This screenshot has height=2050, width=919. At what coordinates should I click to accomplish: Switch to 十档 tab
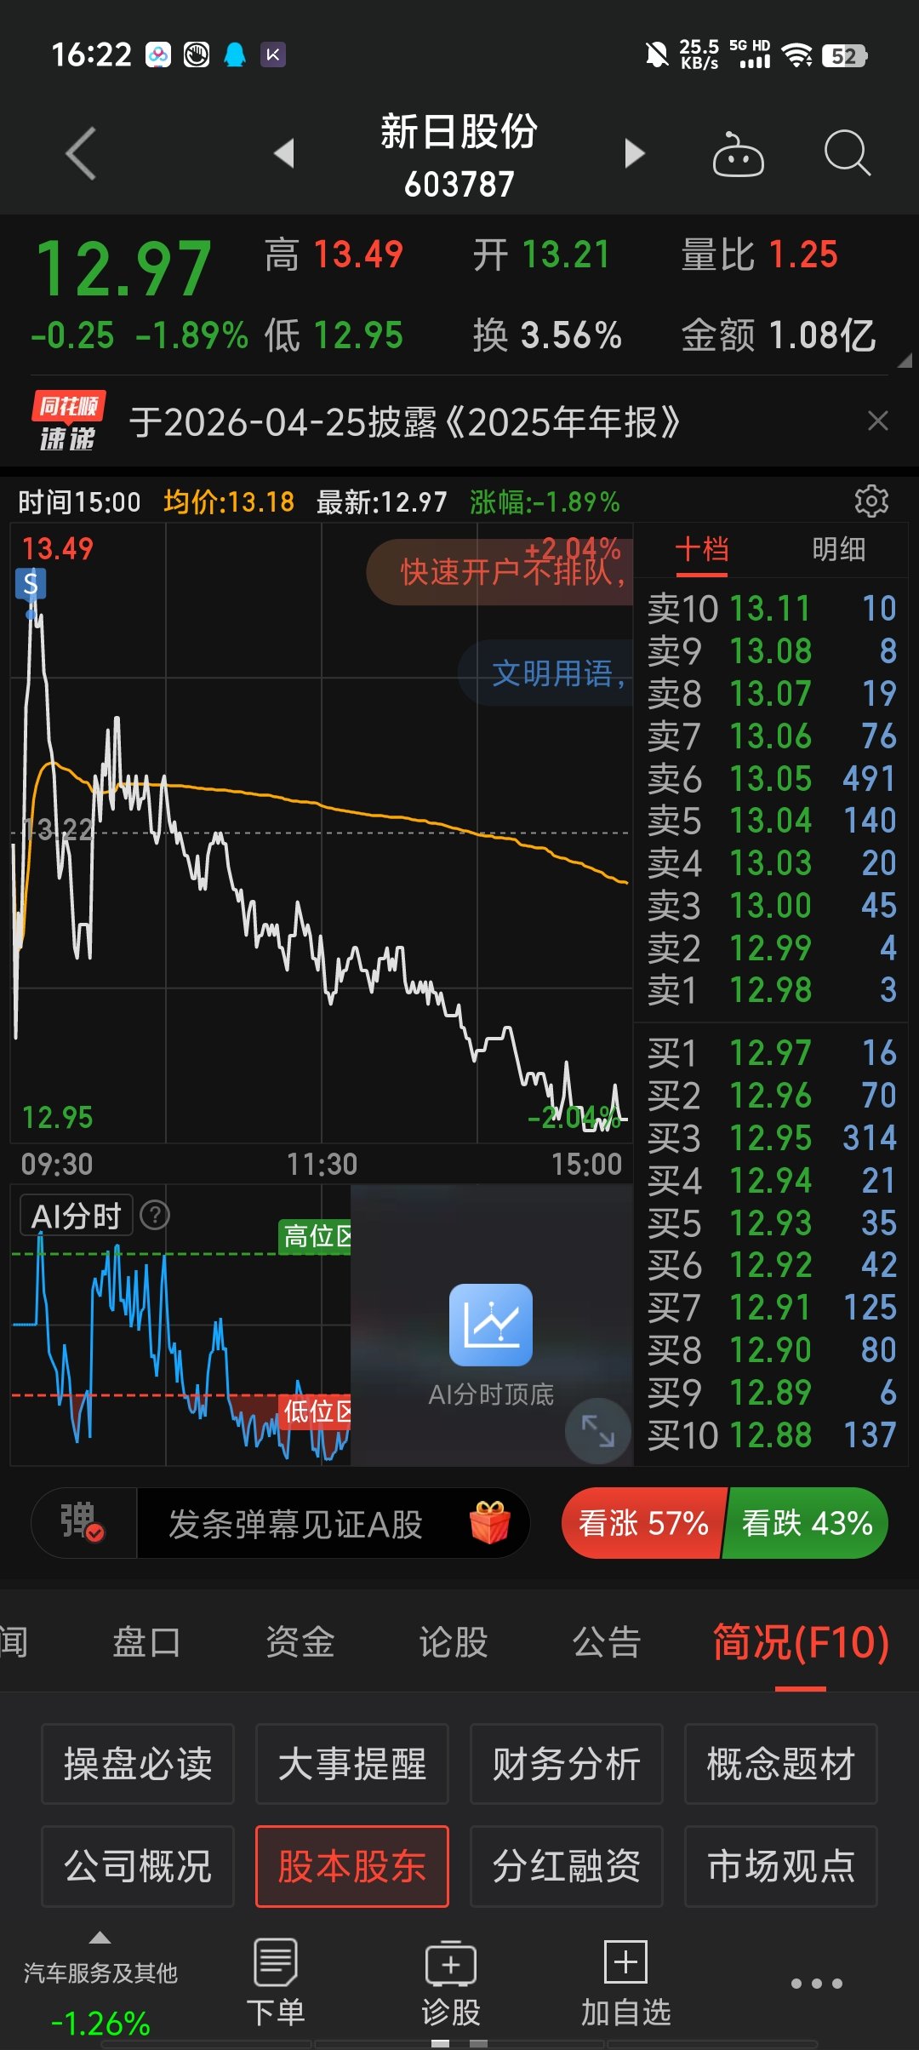(x=702, y=549)
